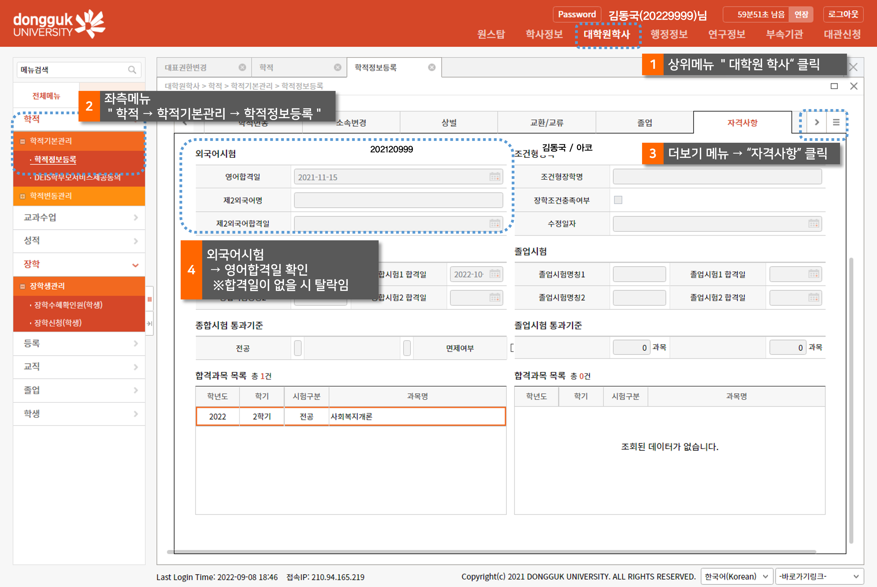Select the 전체메뉴 sidebar tab
Image resolution: width=877 pixels, height=587 pixels.
[x=46, y=96]
